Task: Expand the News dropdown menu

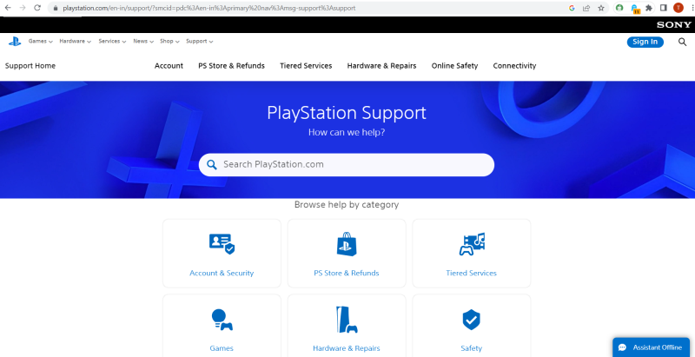Action: (143, 41)
